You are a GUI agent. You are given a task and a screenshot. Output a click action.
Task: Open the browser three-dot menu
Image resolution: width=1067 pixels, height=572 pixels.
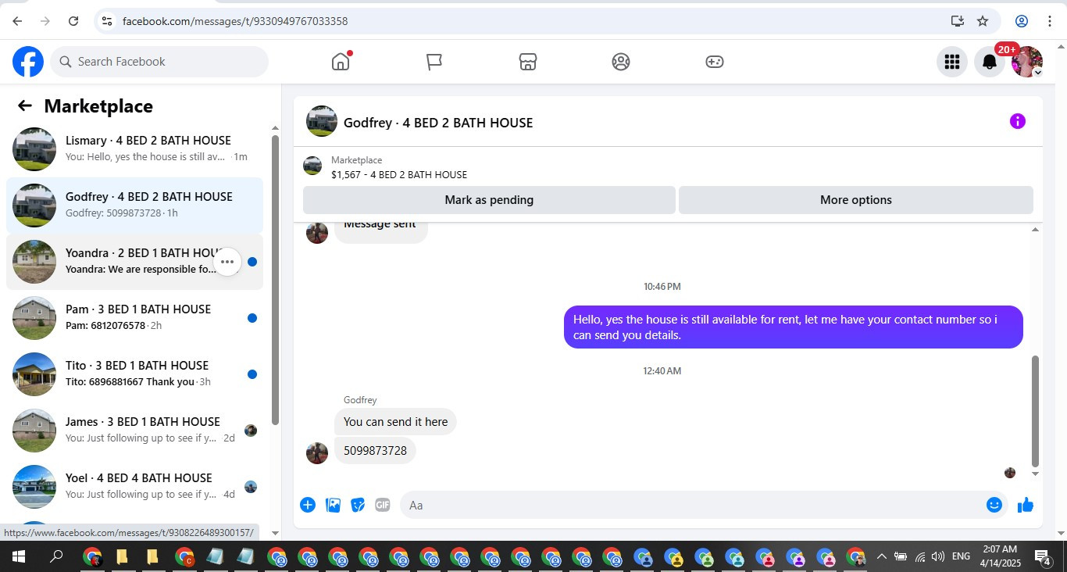coord(1050,21)
